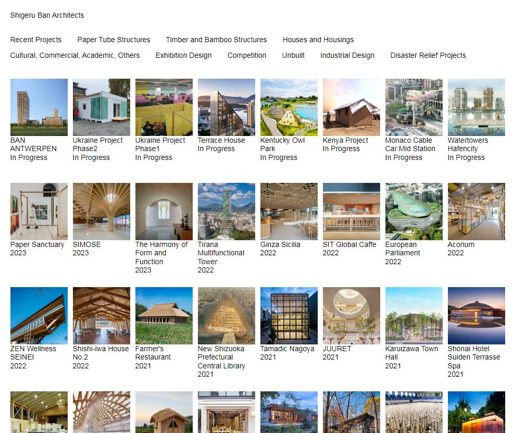Click Ukraine Project Phase2 title text
This screenshot has width=513, height=433.
coord(97,144)
